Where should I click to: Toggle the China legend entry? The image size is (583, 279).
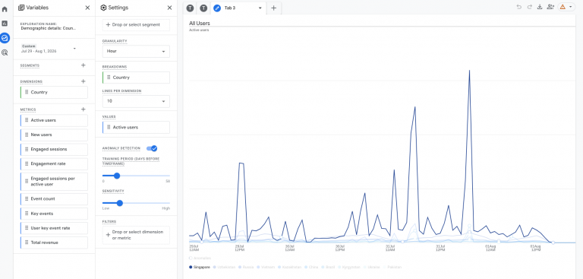coord(312,267)
